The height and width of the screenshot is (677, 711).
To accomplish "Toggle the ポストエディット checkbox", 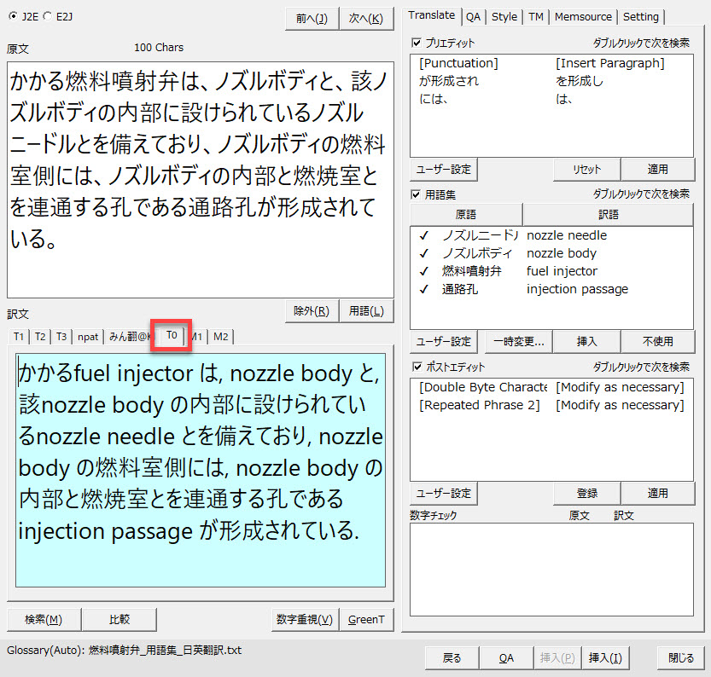I will tap(417, 367).
